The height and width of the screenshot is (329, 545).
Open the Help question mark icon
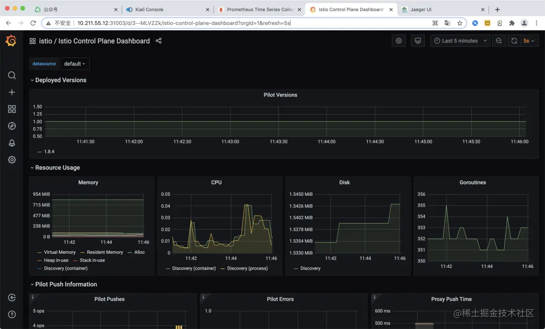tap(12, 314)
